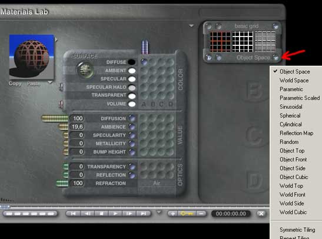The width and height of the screenshot is (322, 239).
Task: Toggle the Transparency channel A dot
Action: tap(144, 167)
